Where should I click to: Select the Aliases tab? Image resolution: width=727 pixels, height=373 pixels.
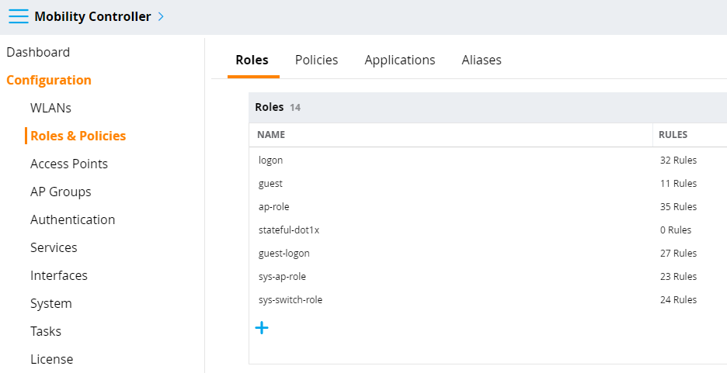482,60
